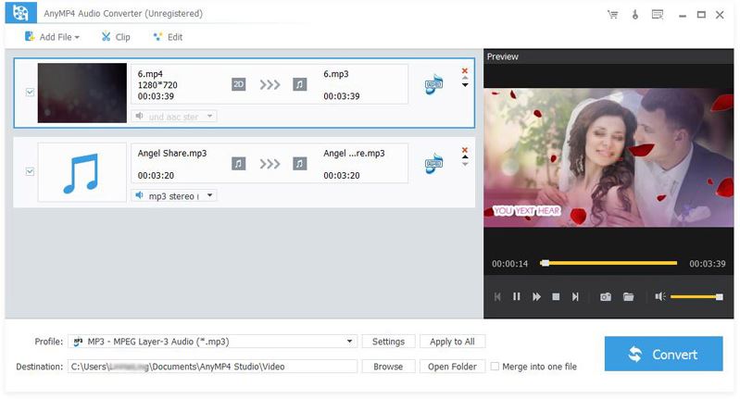Click the preview timeline progress slider
740x399 pixels.
point(608,263)
